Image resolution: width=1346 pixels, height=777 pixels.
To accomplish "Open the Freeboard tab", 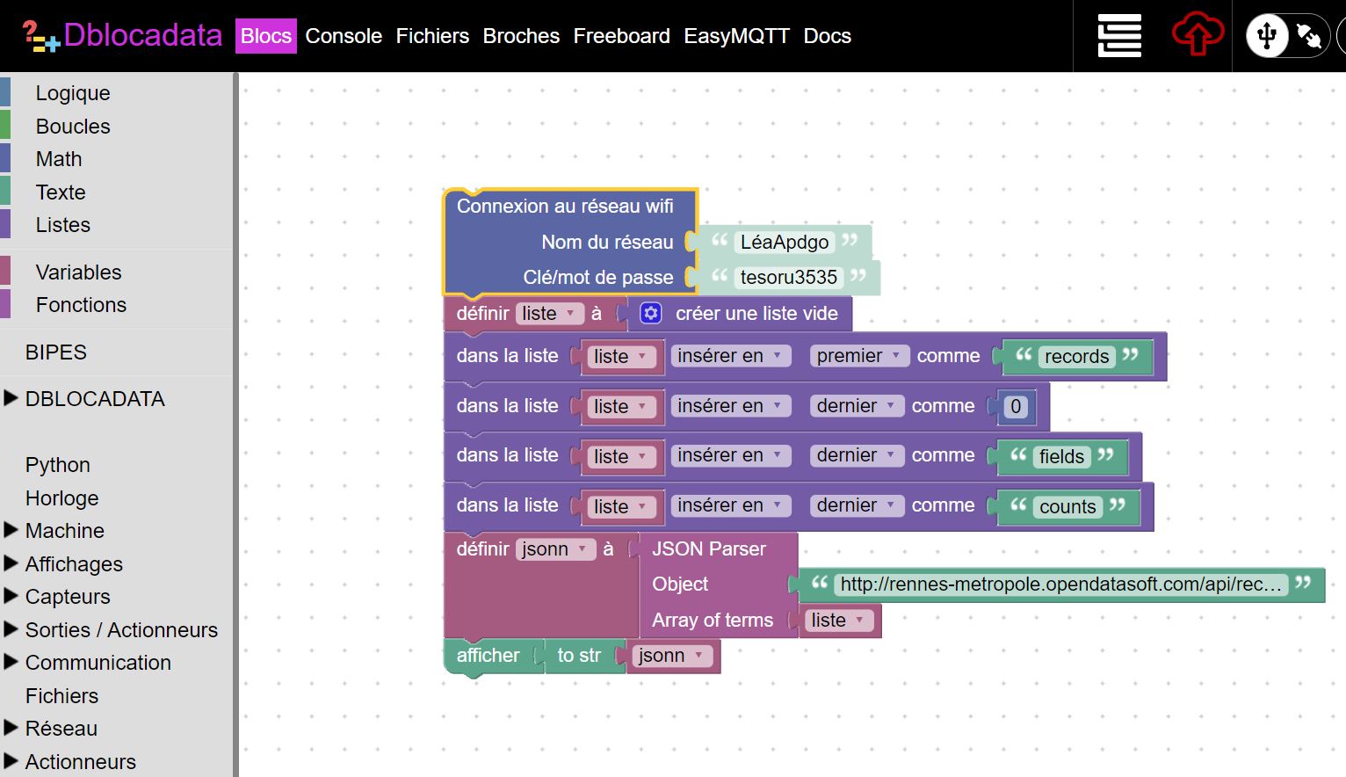I will (621, 36).
